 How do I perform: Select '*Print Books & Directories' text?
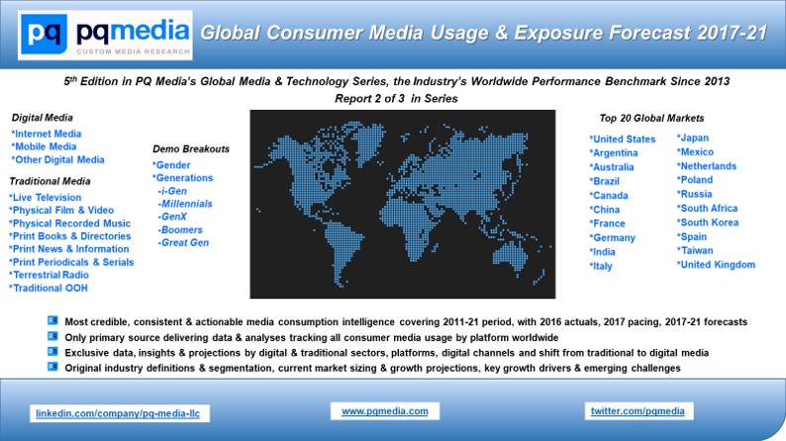tap(69, 236)
